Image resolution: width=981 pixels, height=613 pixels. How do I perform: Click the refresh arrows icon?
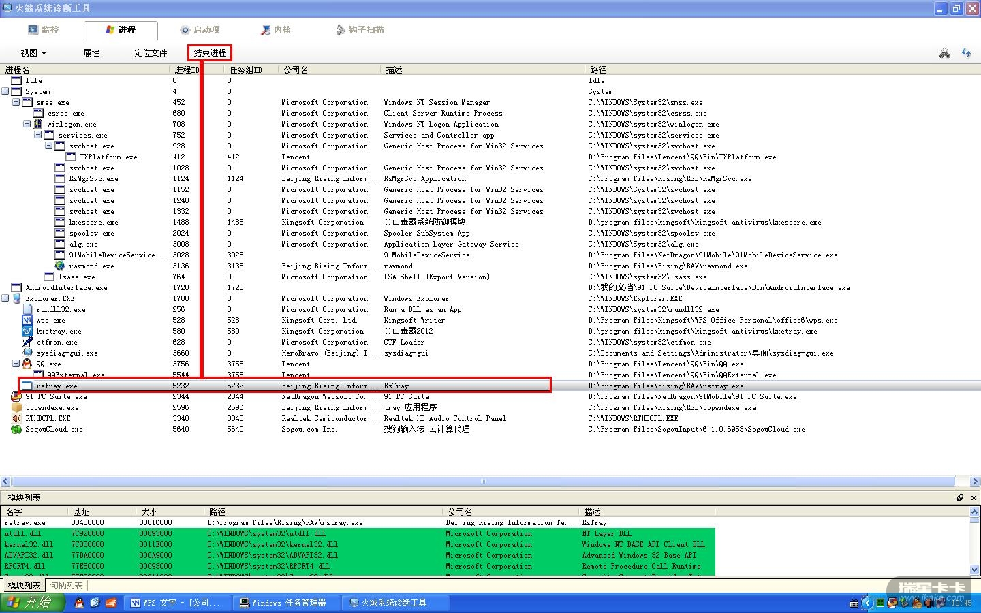point(966,53)
